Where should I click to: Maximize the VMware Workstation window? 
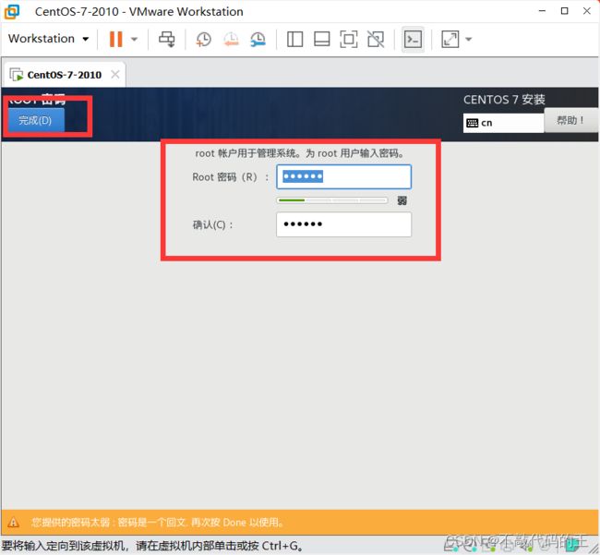click(564, 11)
